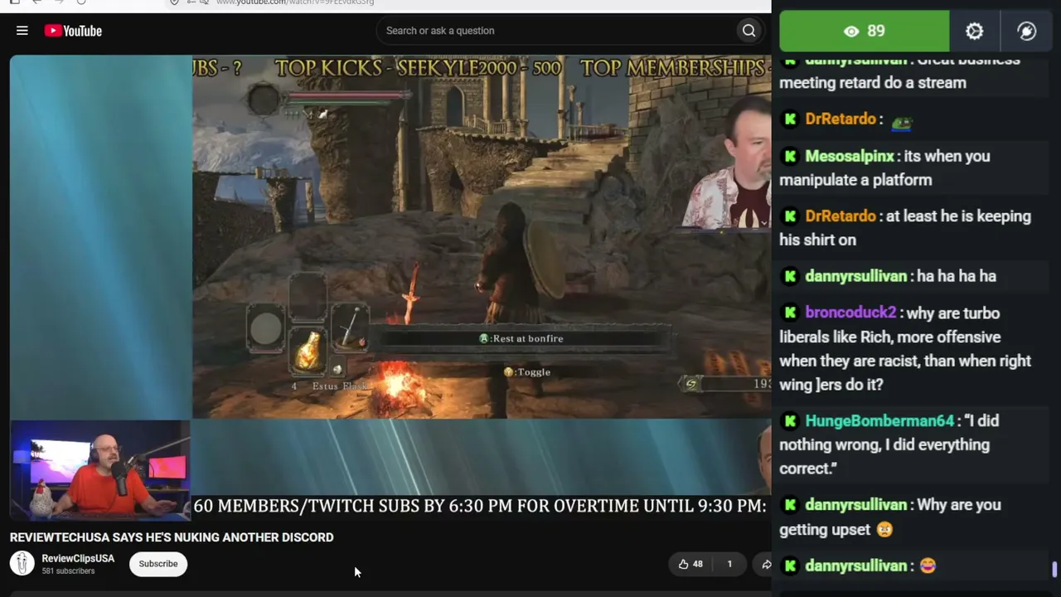Viewport: 1061px width, 597px height.
Task: Click the webcam overlay of the streamer in orange
Action: pyautogui.click(x=100, y=469)
